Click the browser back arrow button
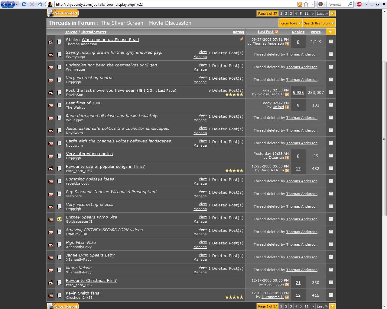387x309 pixels. [x=5, y=4]
